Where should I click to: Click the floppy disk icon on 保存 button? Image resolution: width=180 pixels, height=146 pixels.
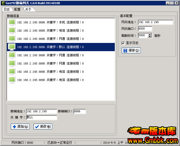click(125, 50)
